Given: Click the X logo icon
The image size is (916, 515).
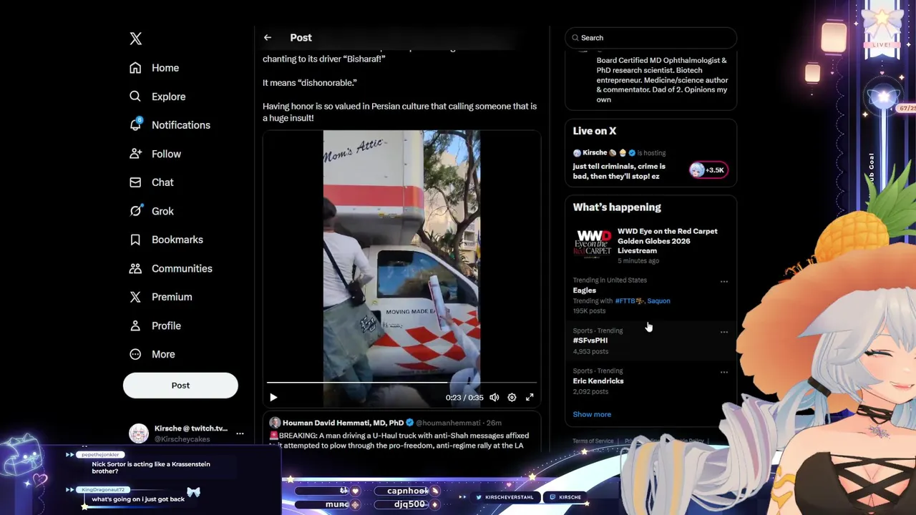Looking at the screenshot, I should point(136,39).
